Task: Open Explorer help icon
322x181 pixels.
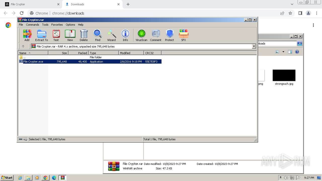Action: 297,52
